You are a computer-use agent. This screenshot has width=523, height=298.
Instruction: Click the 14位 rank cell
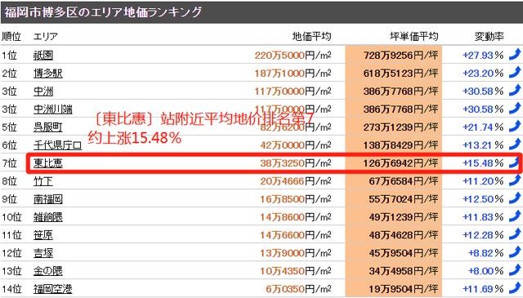[x=11, y=289]
